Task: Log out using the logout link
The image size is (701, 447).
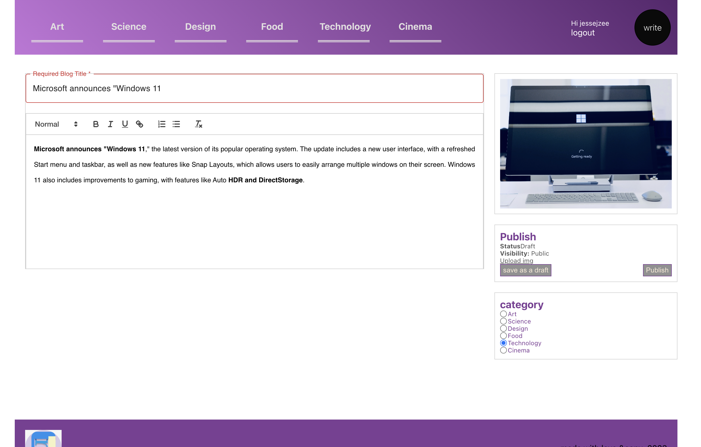Action: click(x=582, y=33)
